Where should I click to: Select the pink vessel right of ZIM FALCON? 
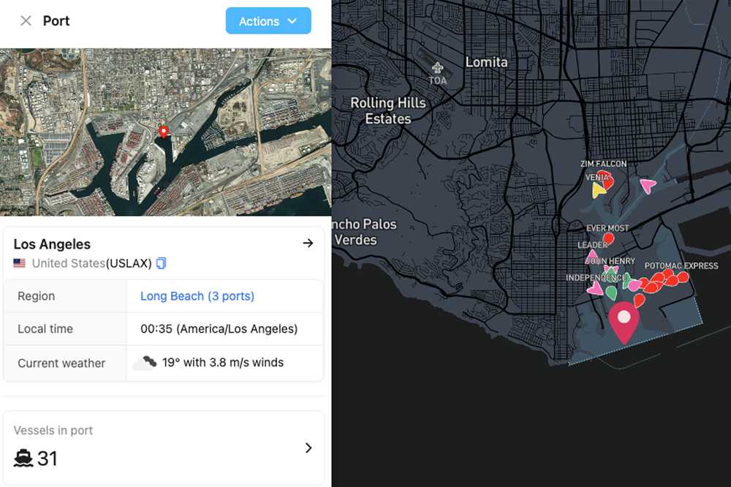click(647, 186)
